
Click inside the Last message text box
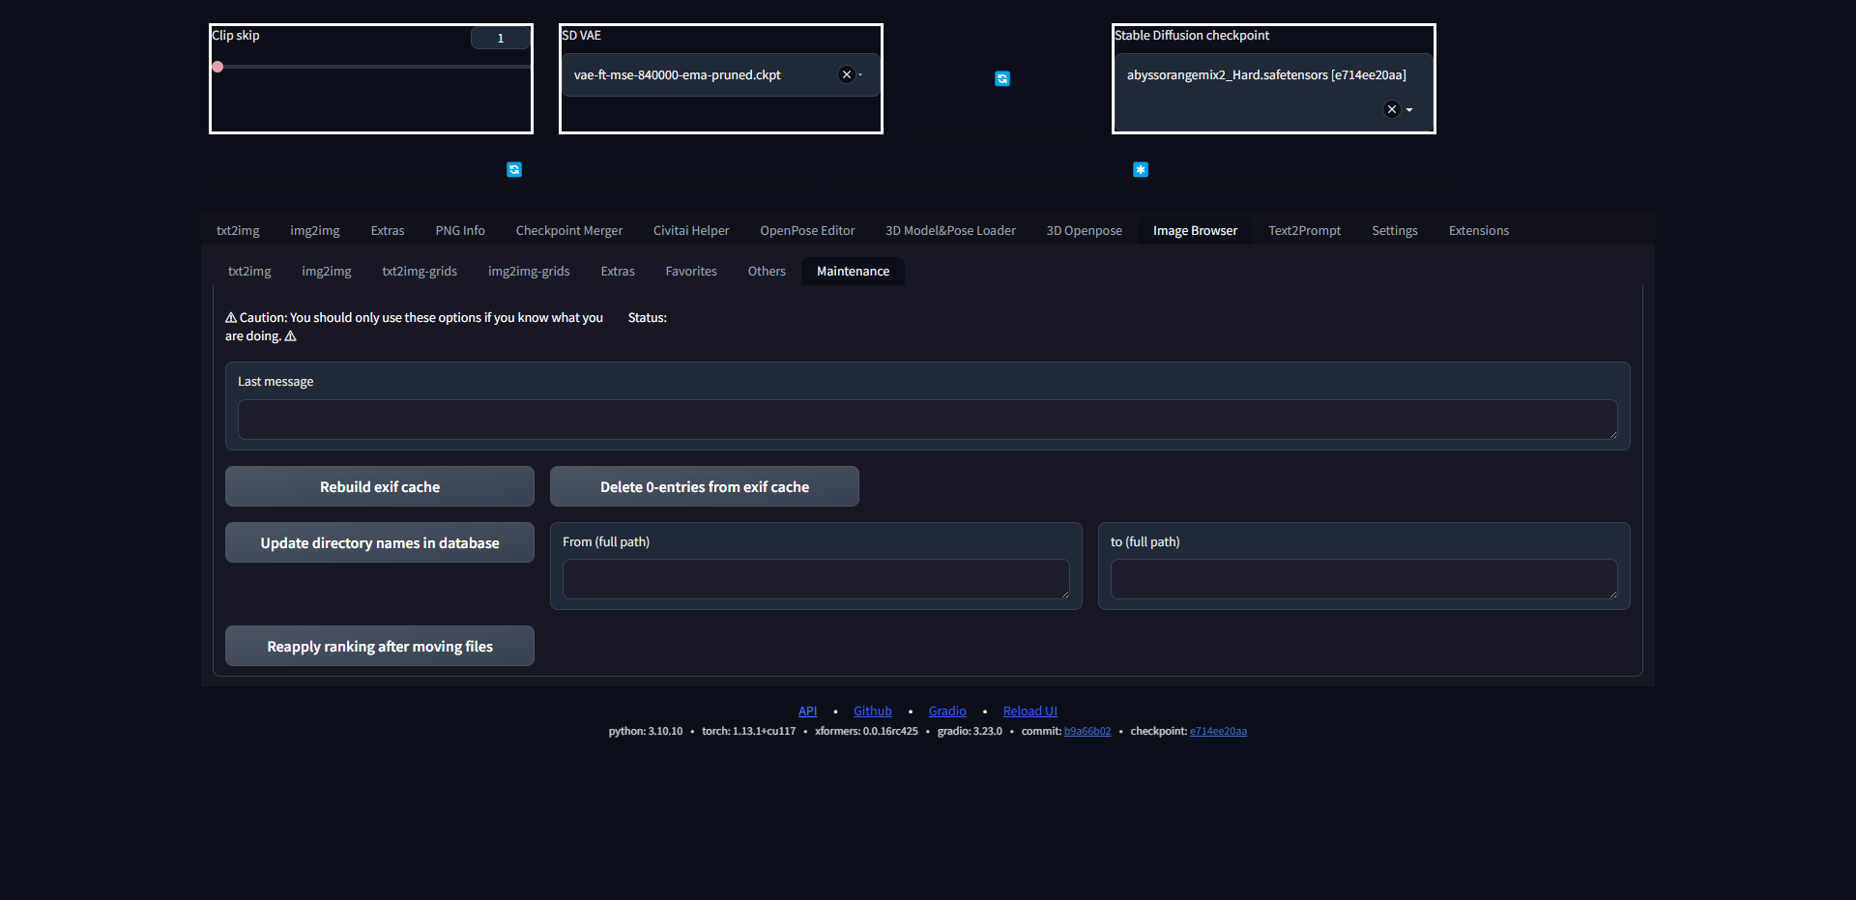926,420
